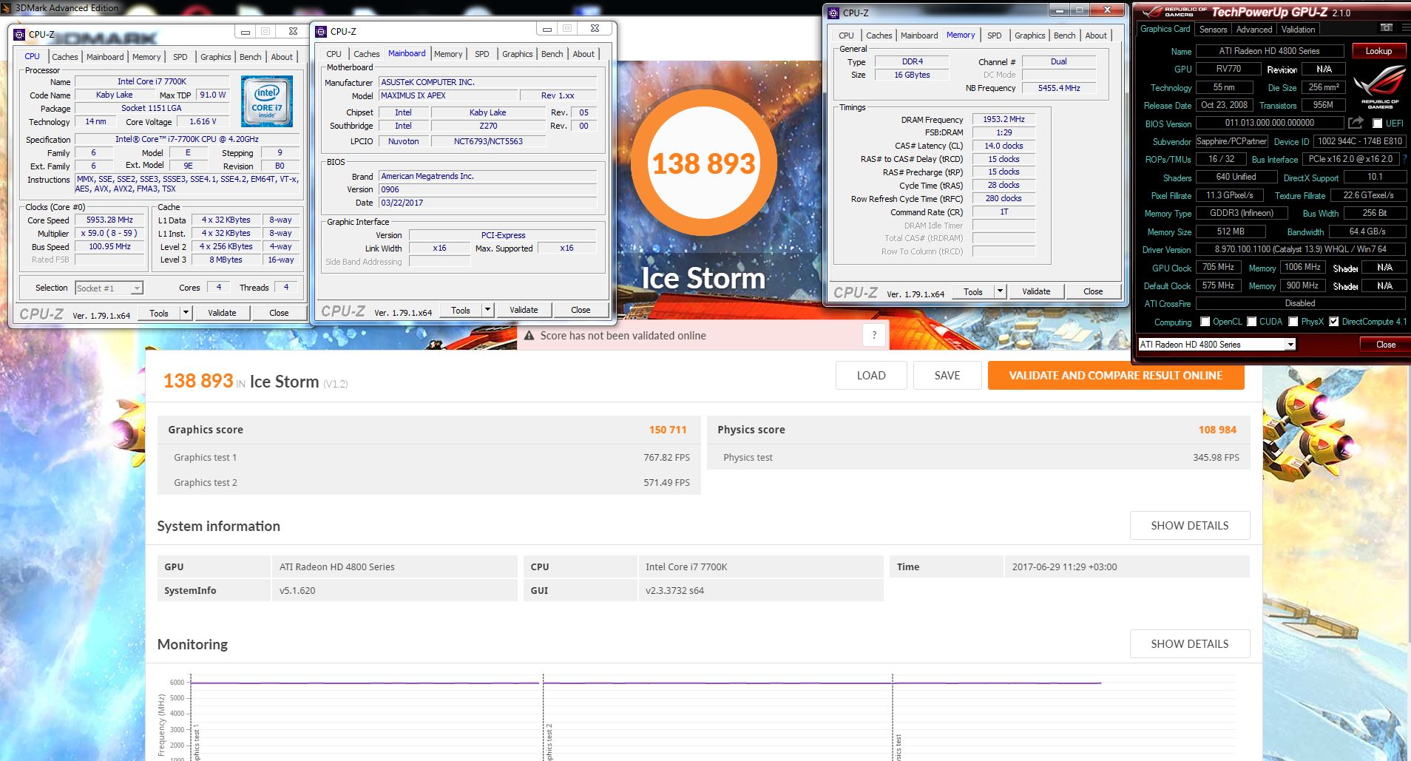Viewport: 1411px width, 761px height.
Task: Click the MAXIMUS IX APEX model field
Action: click(448, 95)
